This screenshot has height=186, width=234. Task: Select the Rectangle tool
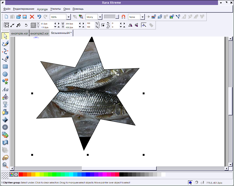point(5,66)
